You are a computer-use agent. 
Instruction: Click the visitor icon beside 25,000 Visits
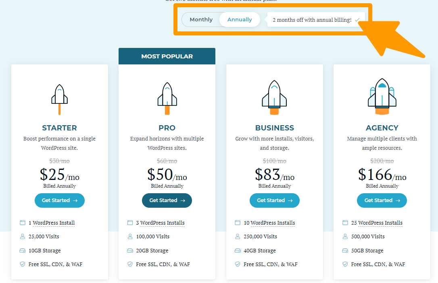click(22, 236)
